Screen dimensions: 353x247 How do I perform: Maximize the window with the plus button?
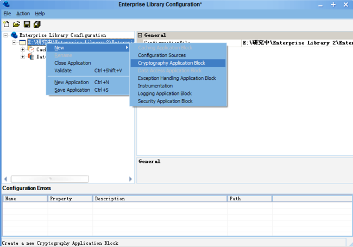tap(333, 4)
